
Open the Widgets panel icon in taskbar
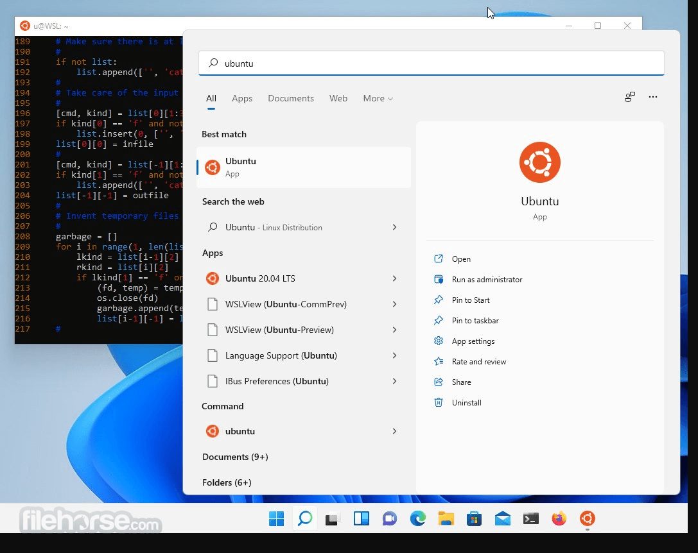[362, 518]
